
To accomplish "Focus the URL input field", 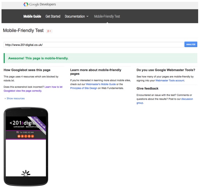I will pyautogui.click(x=93, y=45).
